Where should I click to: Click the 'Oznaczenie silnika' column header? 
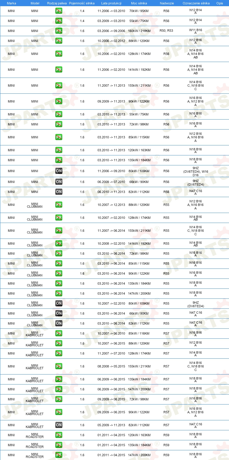click(196, 3)
